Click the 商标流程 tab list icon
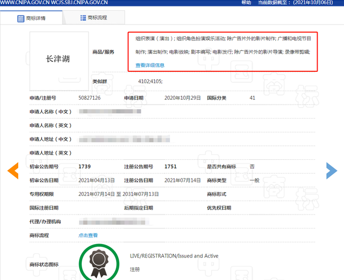The width and height of the screenshot is (344, 280). (x=83, y=18)
